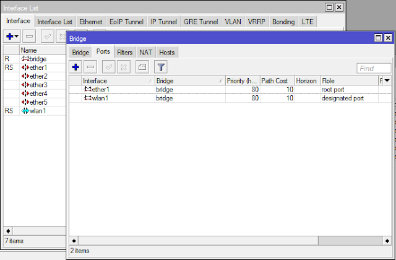Select ether1 row in bridge ports table
The image size is (396, 260).
[x=230, y=89]
